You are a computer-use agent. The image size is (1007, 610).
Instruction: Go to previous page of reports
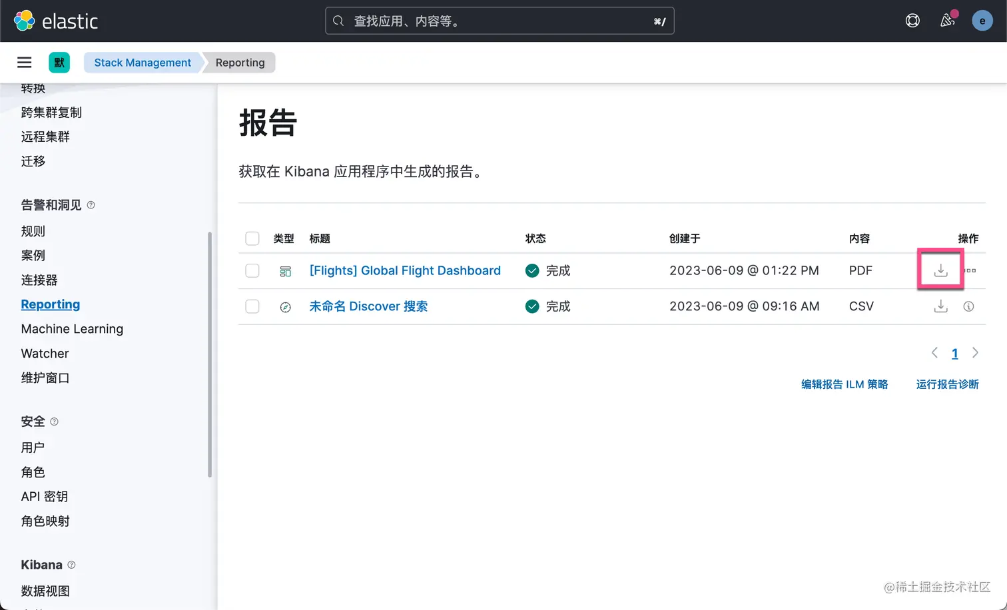[x=934, y=353]
